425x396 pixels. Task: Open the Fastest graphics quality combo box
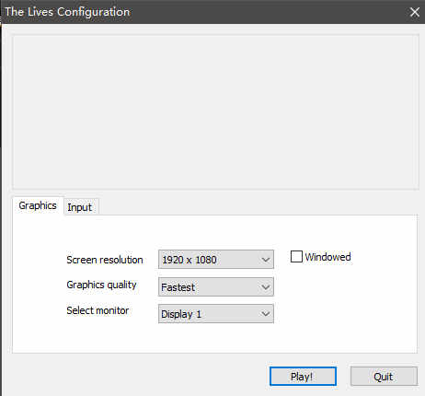coord(216,286)
